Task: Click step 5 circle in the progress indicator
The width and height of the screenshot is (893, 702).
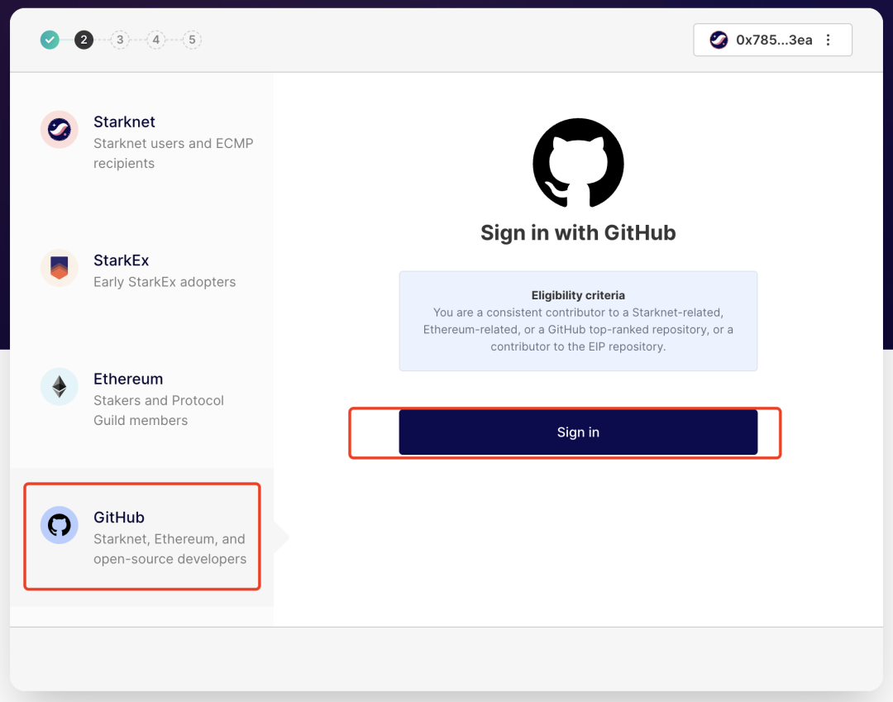Action: pyautogui.click(x=193, y=39)
